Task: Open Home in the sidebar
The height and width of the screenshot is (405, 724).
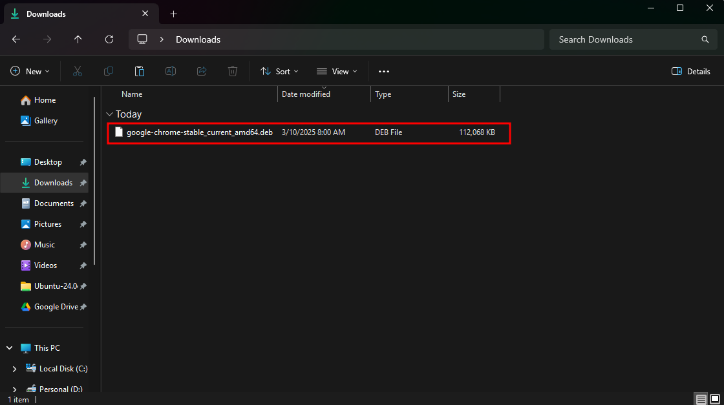Action: tap(38, 100)
